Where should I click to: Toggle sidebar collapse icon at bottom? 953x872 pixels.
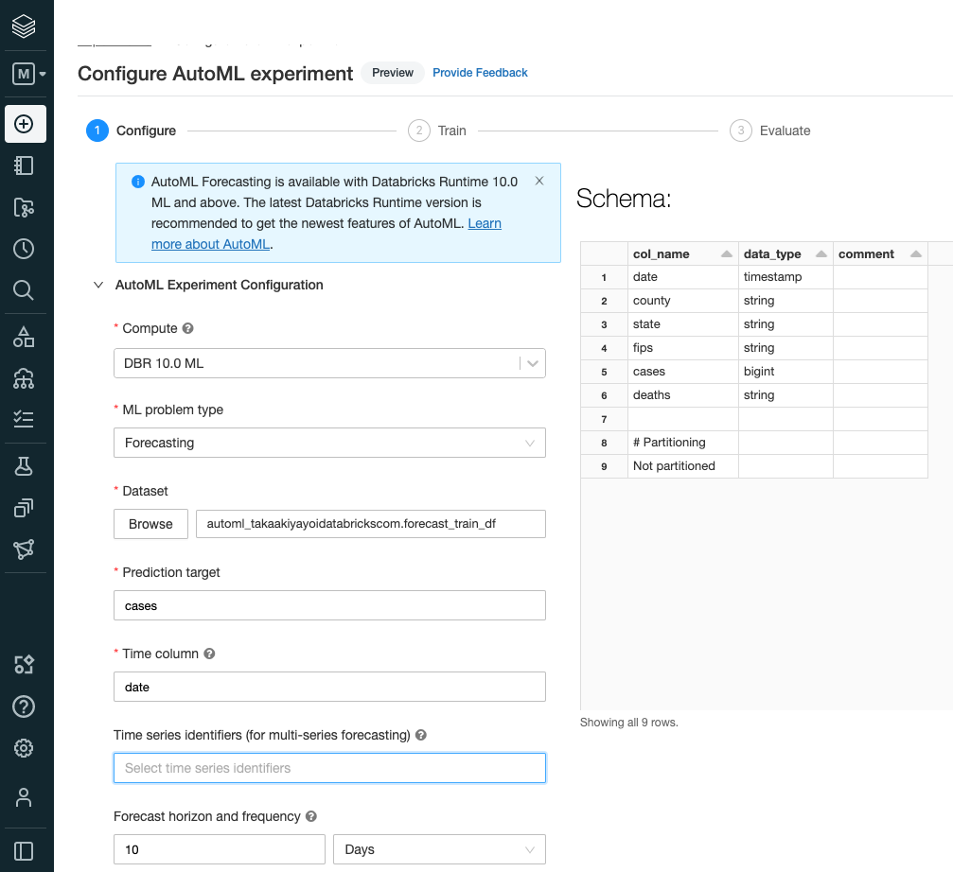(x=24, y=851)
